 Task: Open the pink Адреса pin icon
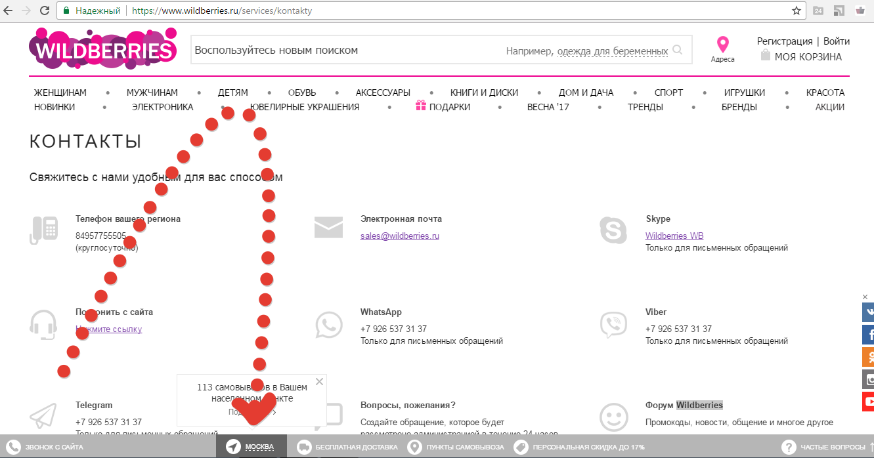(722, 45)
